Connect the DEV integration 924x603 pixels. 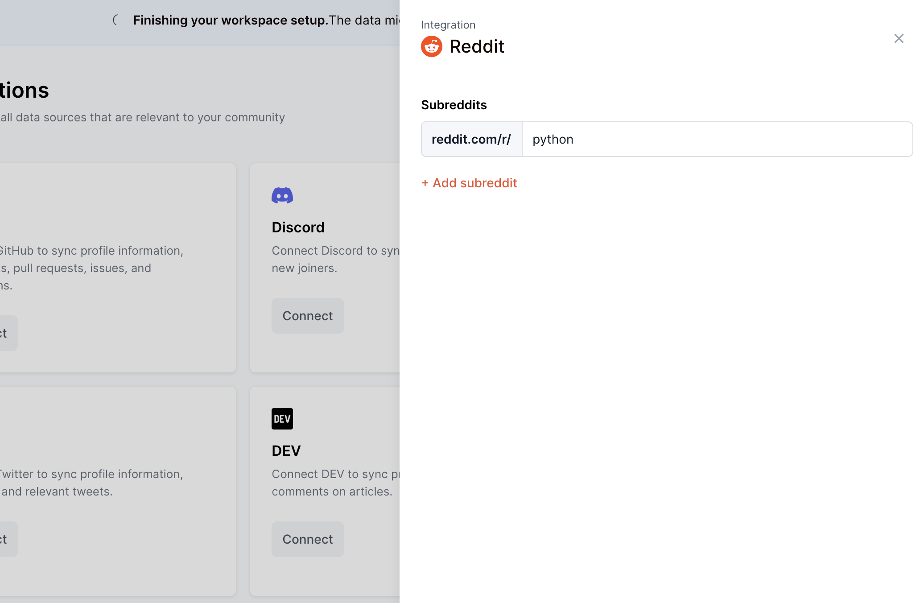(x=308, y=539)
